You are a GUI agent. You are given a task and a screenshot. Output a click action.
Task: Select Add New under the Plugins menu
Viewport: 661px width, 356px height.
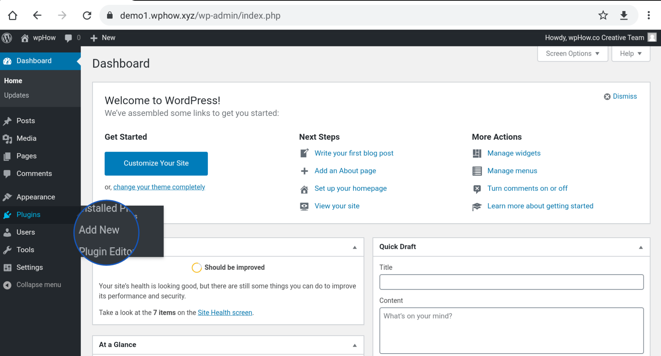tap(99, 229)
